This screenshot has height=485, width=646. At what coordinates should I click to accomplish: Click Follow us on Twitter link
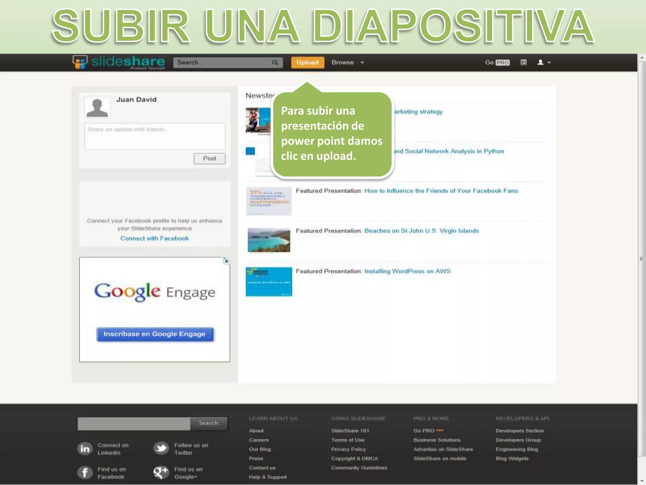click(191, 449)
